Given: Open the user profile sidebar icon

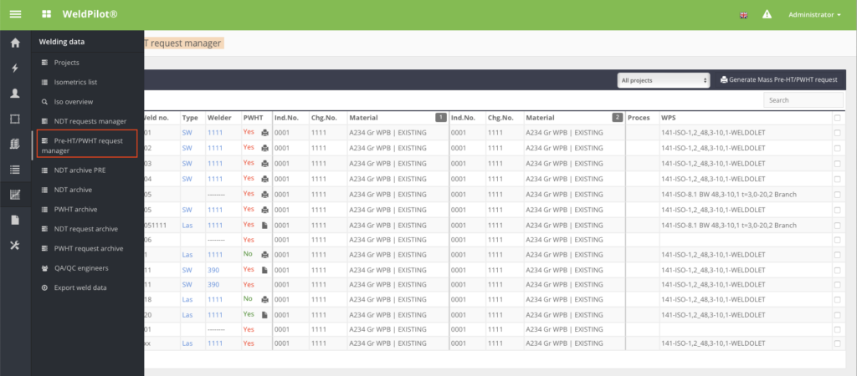Looking at the screenshot, I should click(x=15, y=94).
